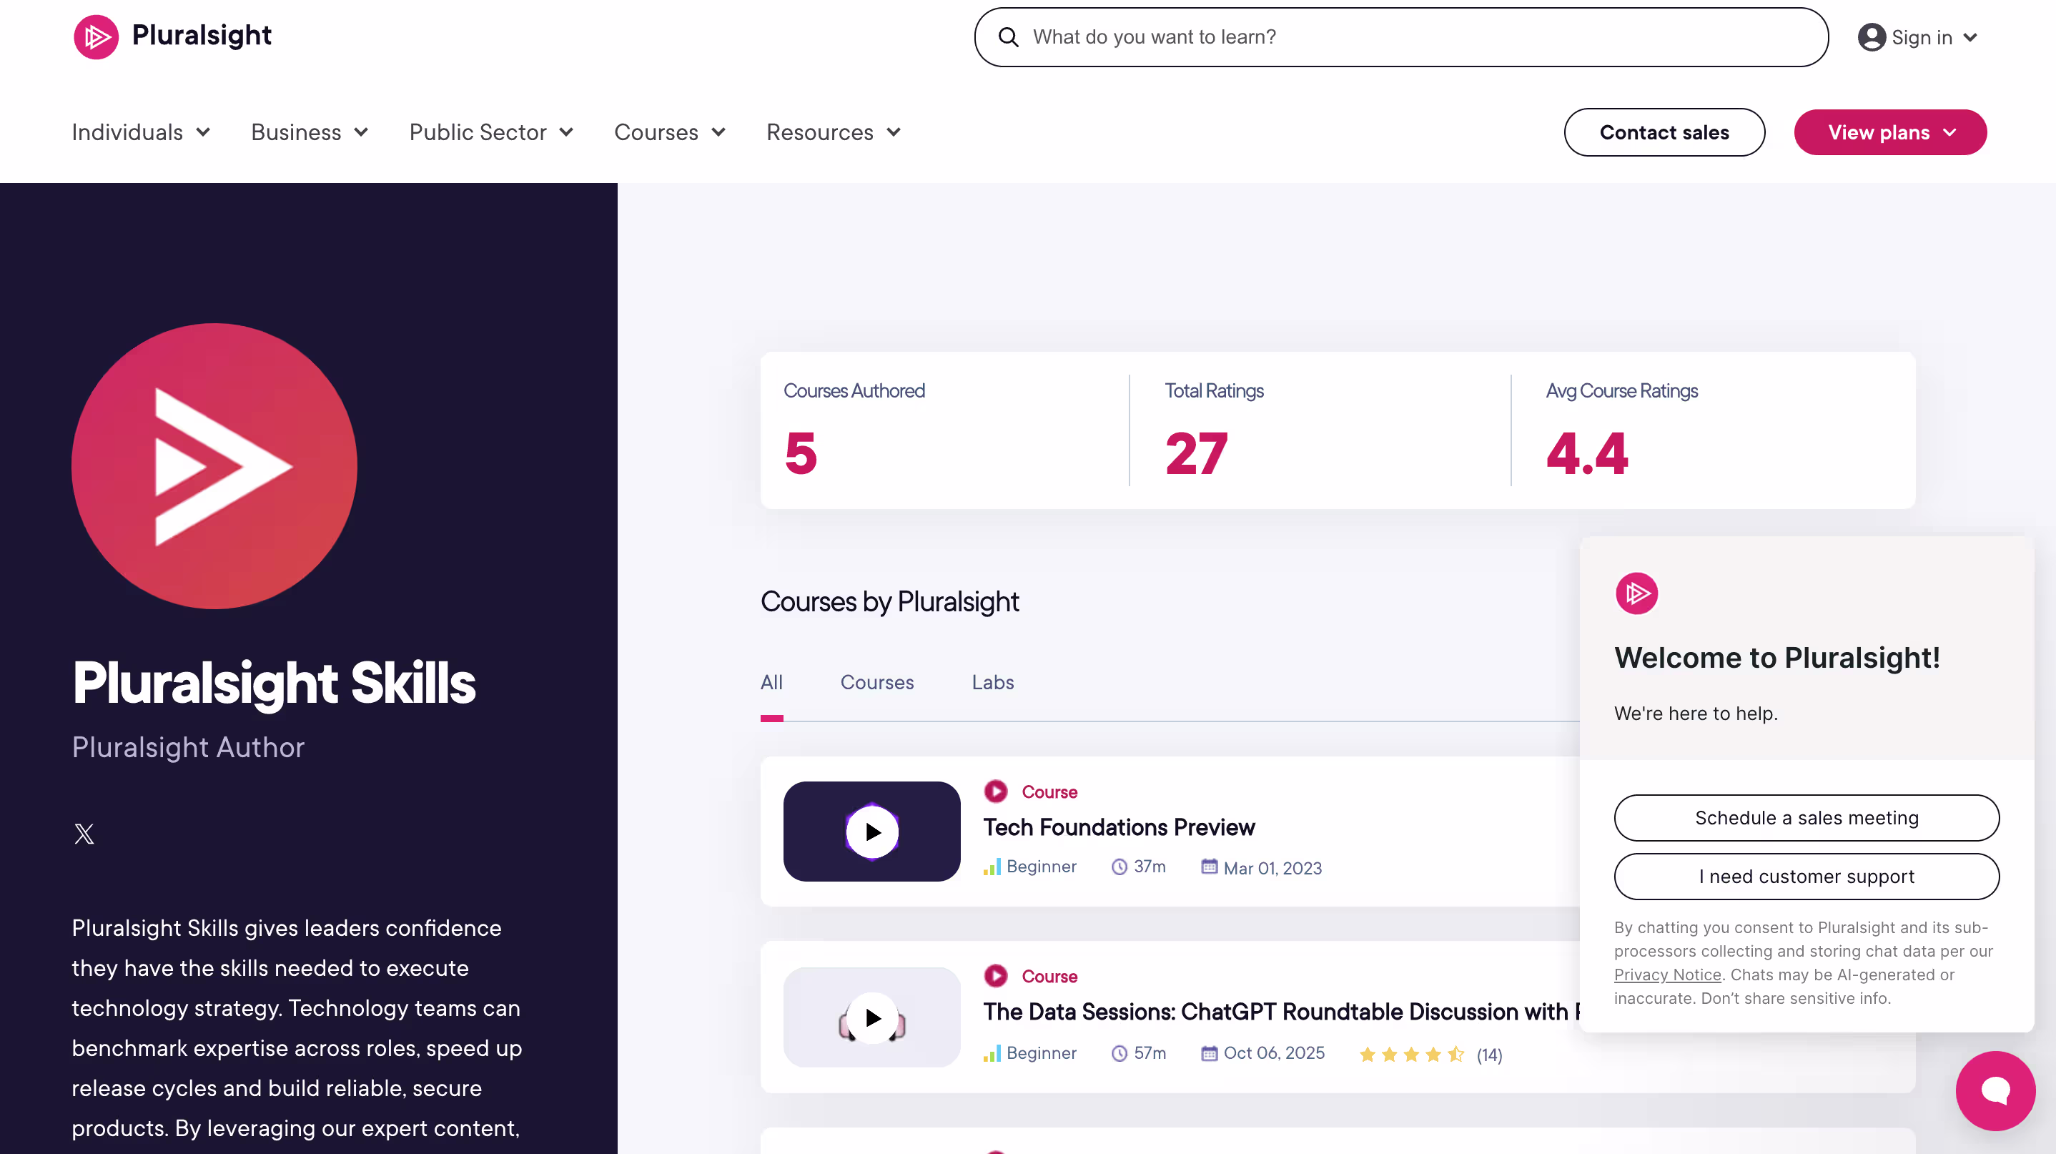Expand the Resources navigation menu
The width and height of the screenshot is (2056, 1154).
pos(834,132)
